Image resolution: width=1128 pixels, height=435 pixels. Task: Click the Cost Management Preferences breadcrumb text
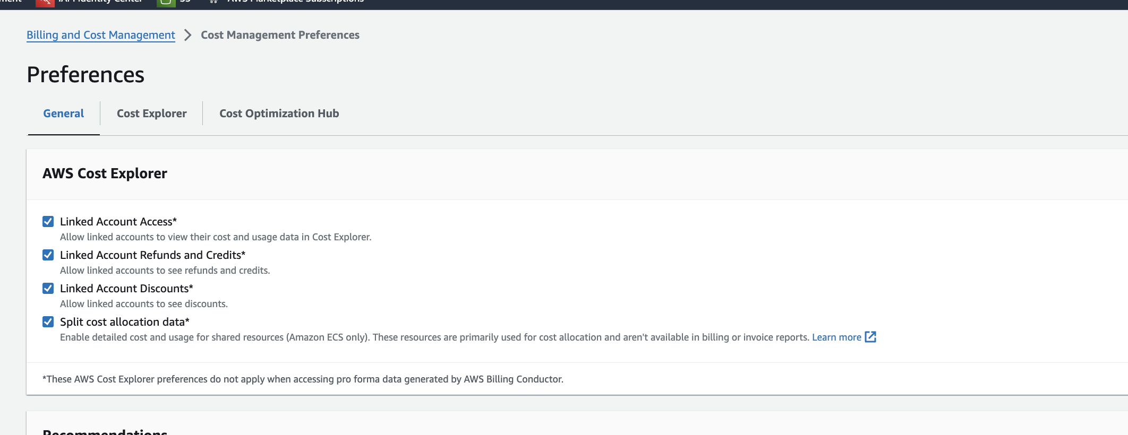[x=280, y=35]
